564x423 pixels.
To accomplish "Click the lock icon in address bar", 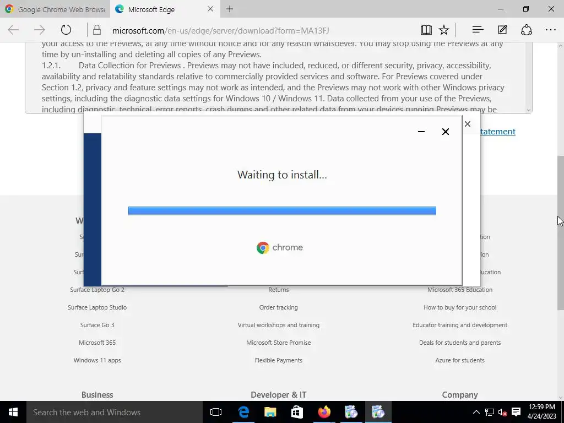I will pyautogui.click(x=97, y=30).
